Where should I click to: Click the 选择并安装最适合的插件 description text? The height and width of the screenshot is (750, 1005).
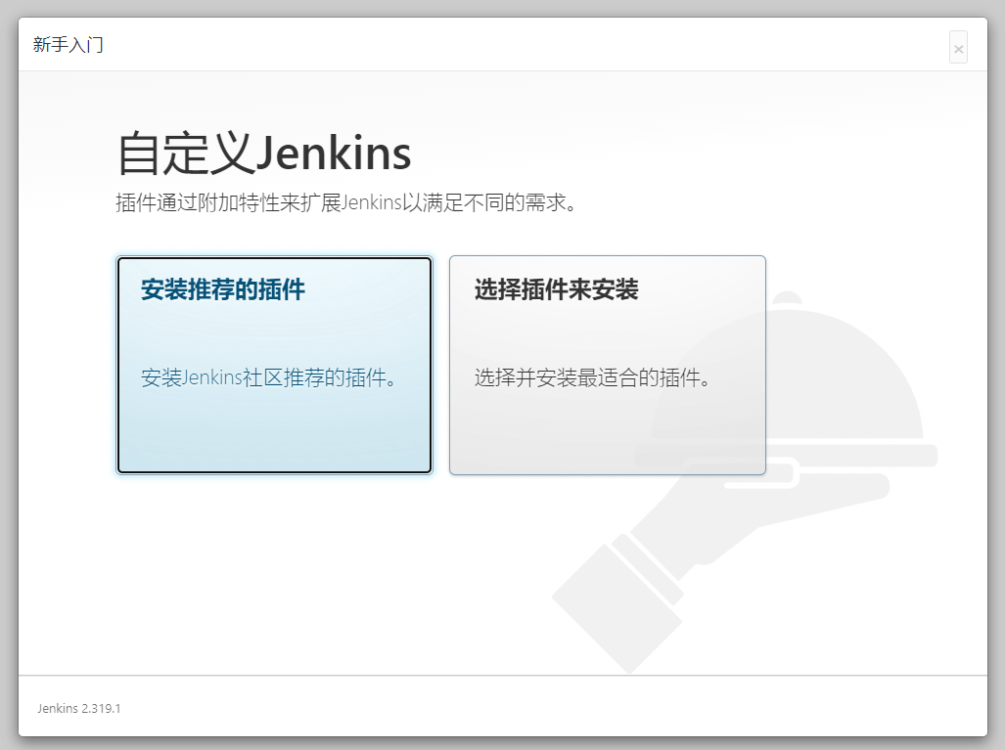point(592,377)
